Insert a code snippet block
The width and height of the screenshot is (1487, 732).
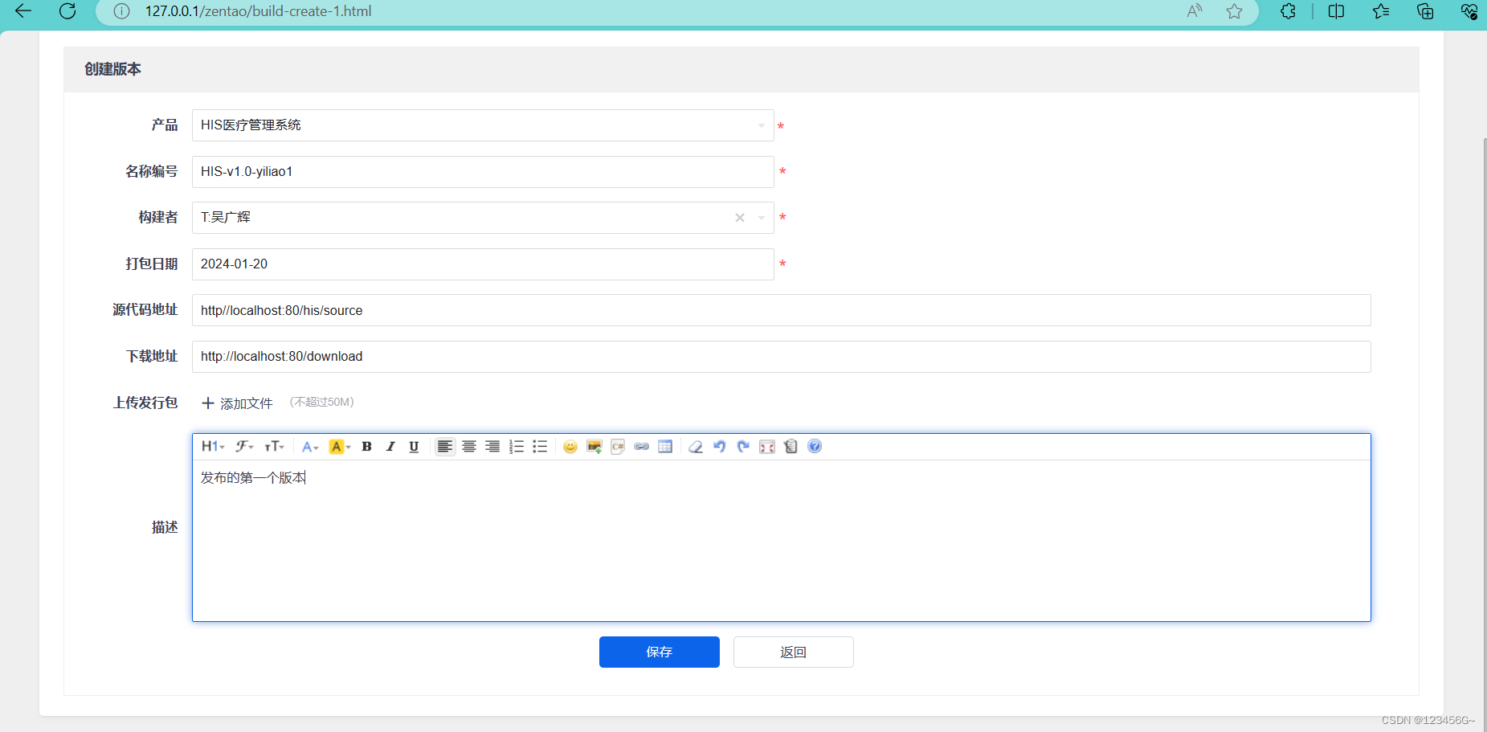pos(618,447)
